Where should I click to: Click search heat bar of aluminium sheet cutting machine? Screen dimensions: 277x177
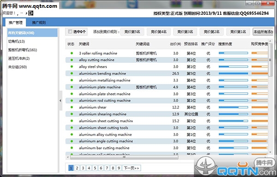(233, 121)
